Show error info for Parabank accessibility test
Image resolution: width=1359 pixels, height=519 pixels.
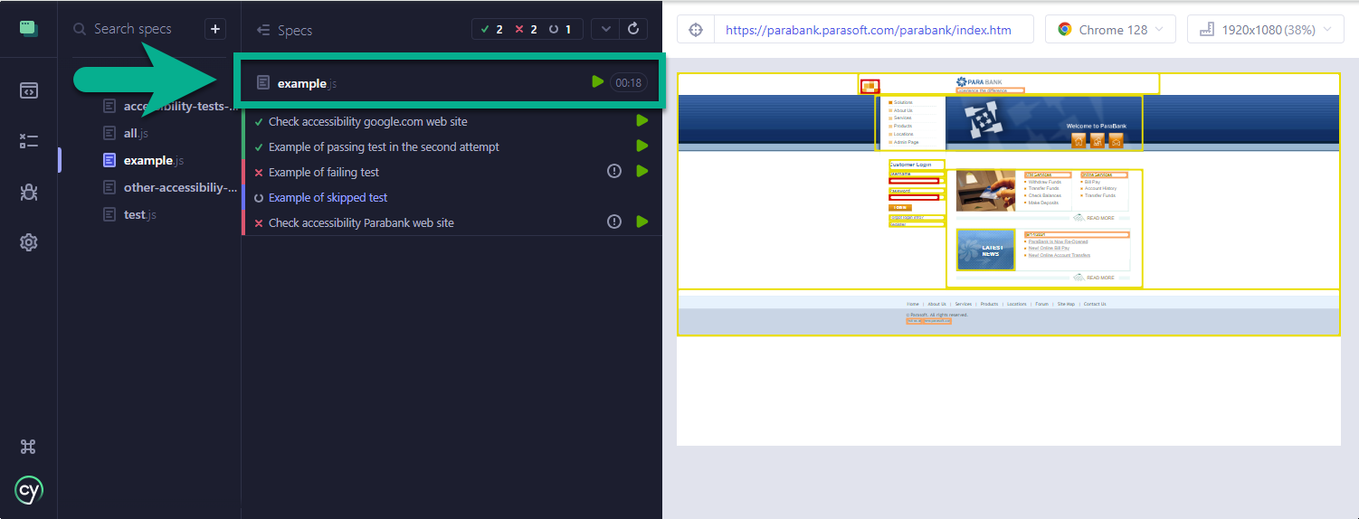pos(614,222)
